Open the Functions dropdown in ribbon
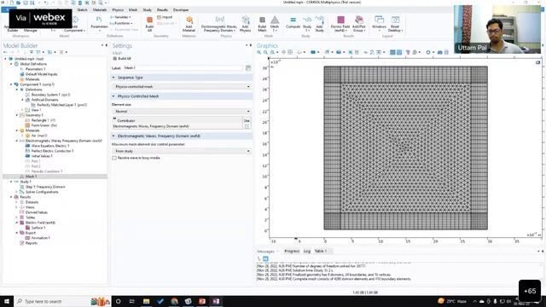The height and width of the screenshot is (307, 546). 121,23
